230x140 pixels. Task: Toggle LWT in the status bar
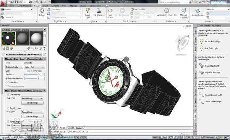[x=81, y=137]
